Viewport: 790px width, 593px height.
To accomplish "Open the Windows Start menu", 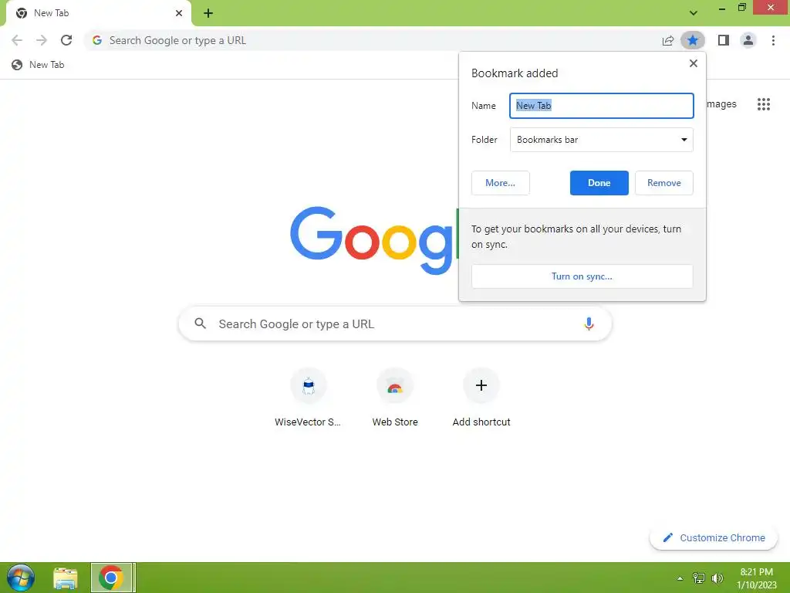I will (21, 578).
